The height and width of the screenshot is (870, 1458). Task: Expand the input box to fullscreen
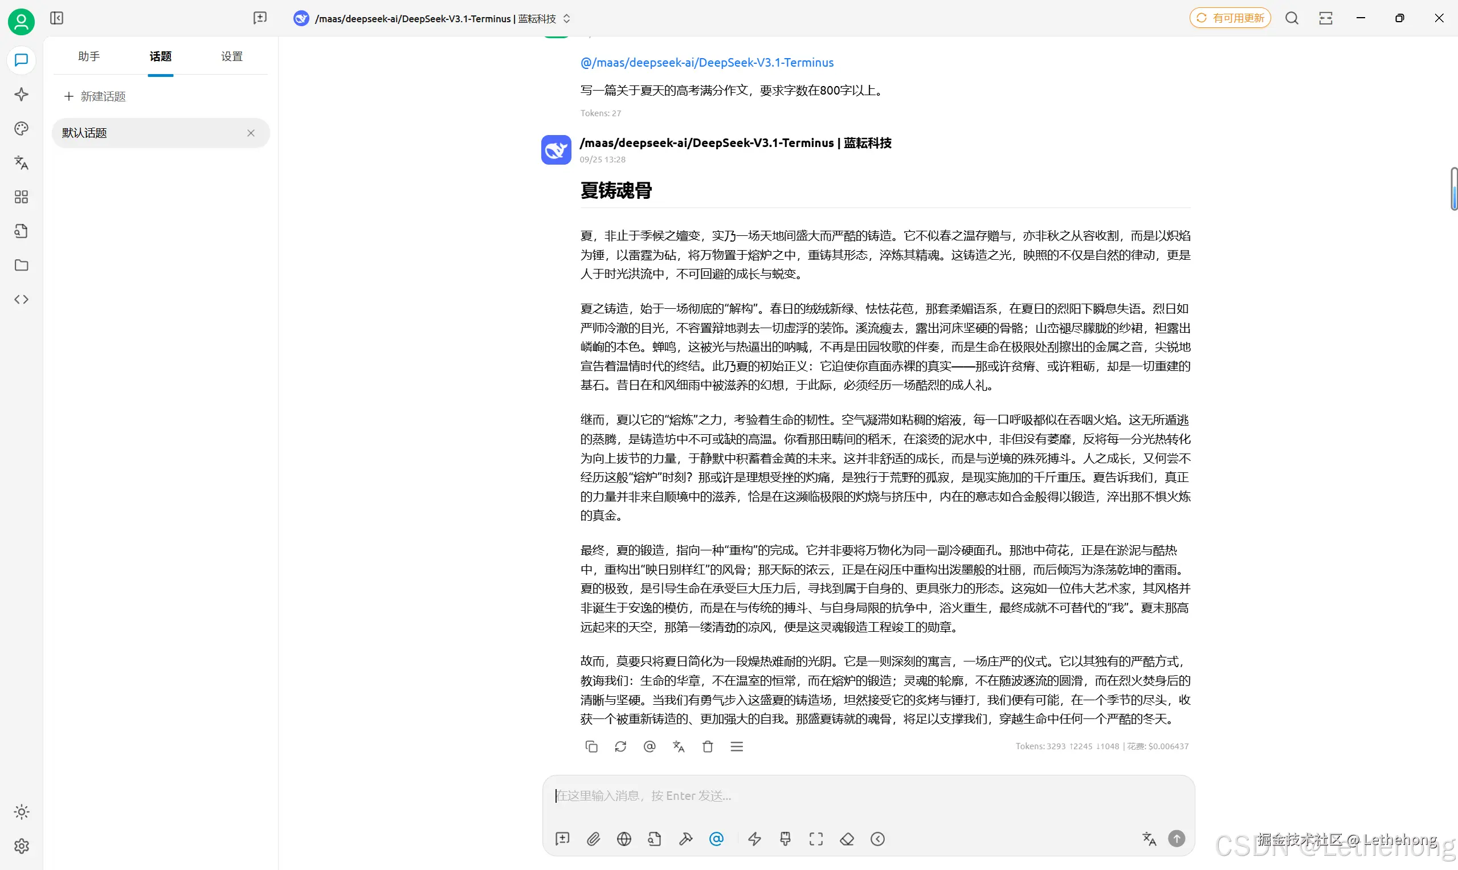(x=816, y=839)
